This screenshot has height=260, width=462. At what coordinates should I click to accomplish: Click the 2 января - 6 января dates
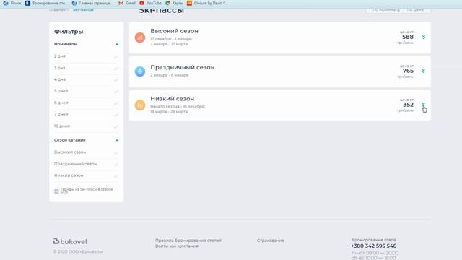(170, 75)
